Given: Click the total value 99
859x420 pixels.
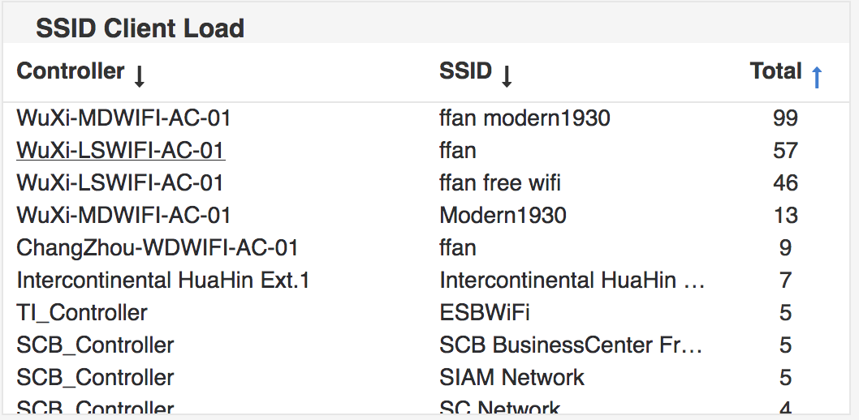Looking at the screenshot, I should (785, 118).
